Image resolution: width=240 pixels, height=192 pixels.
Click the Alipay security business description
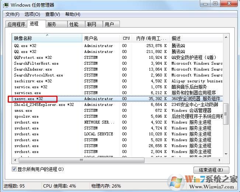click(197, 81)
